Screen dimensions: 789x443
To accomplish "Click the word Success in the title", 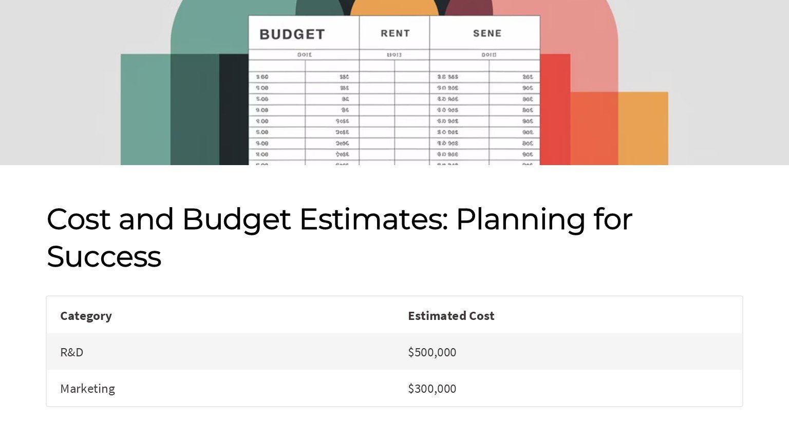I will (x=104, y=257).
